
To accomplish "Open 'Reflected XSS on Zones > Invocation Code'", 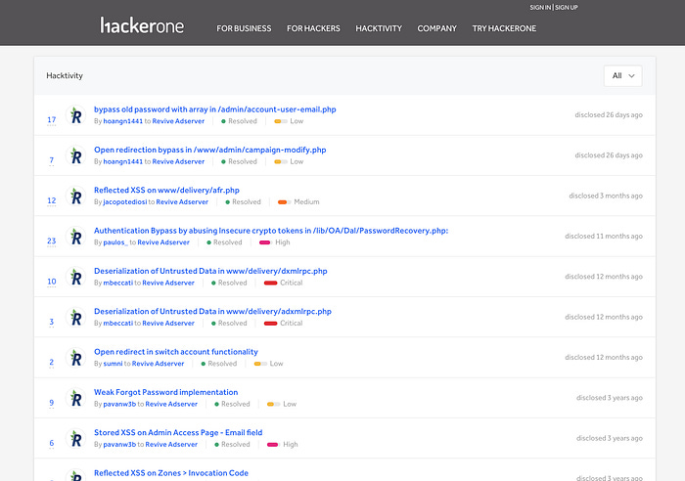I will [171, 473].
